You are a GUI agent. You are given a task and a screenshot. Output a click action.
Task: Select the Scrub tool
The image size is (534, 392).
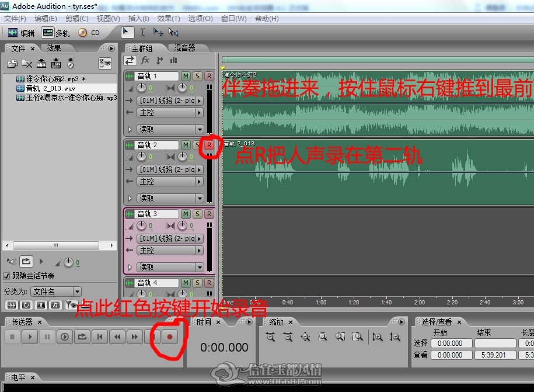point(173,32)
